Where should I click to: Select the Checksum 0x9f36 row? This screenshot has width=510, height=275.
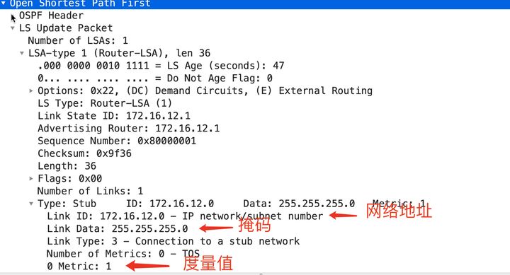(84, 153)
